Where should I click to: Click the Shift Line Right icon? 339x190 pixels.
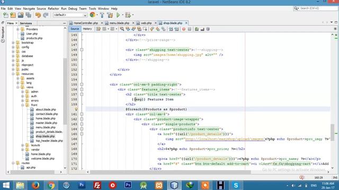coord(176,29)
